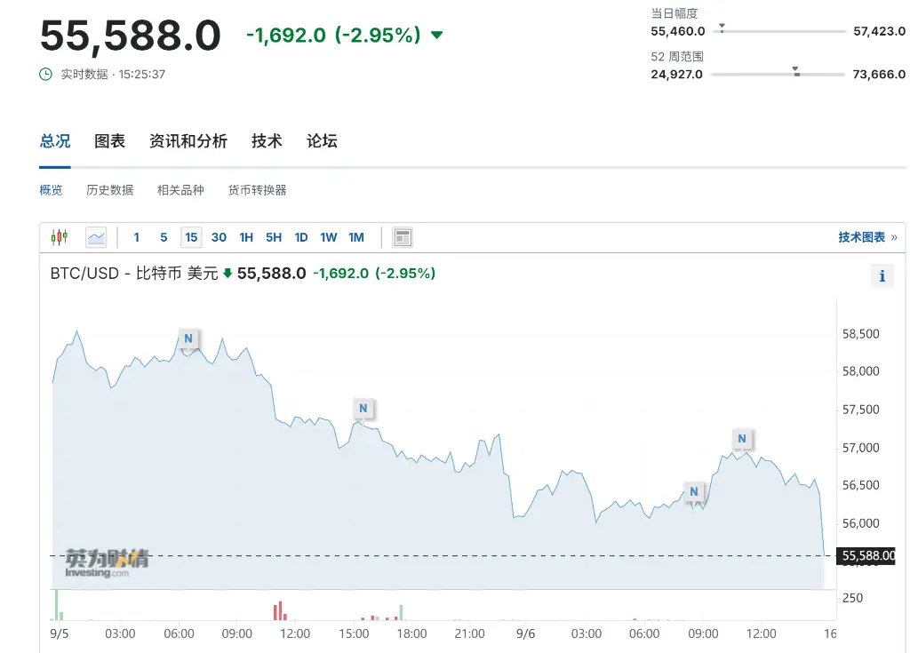Open the 资讯和分析 tab
Viewport: 910px width, 653px height.
point(188,141)
